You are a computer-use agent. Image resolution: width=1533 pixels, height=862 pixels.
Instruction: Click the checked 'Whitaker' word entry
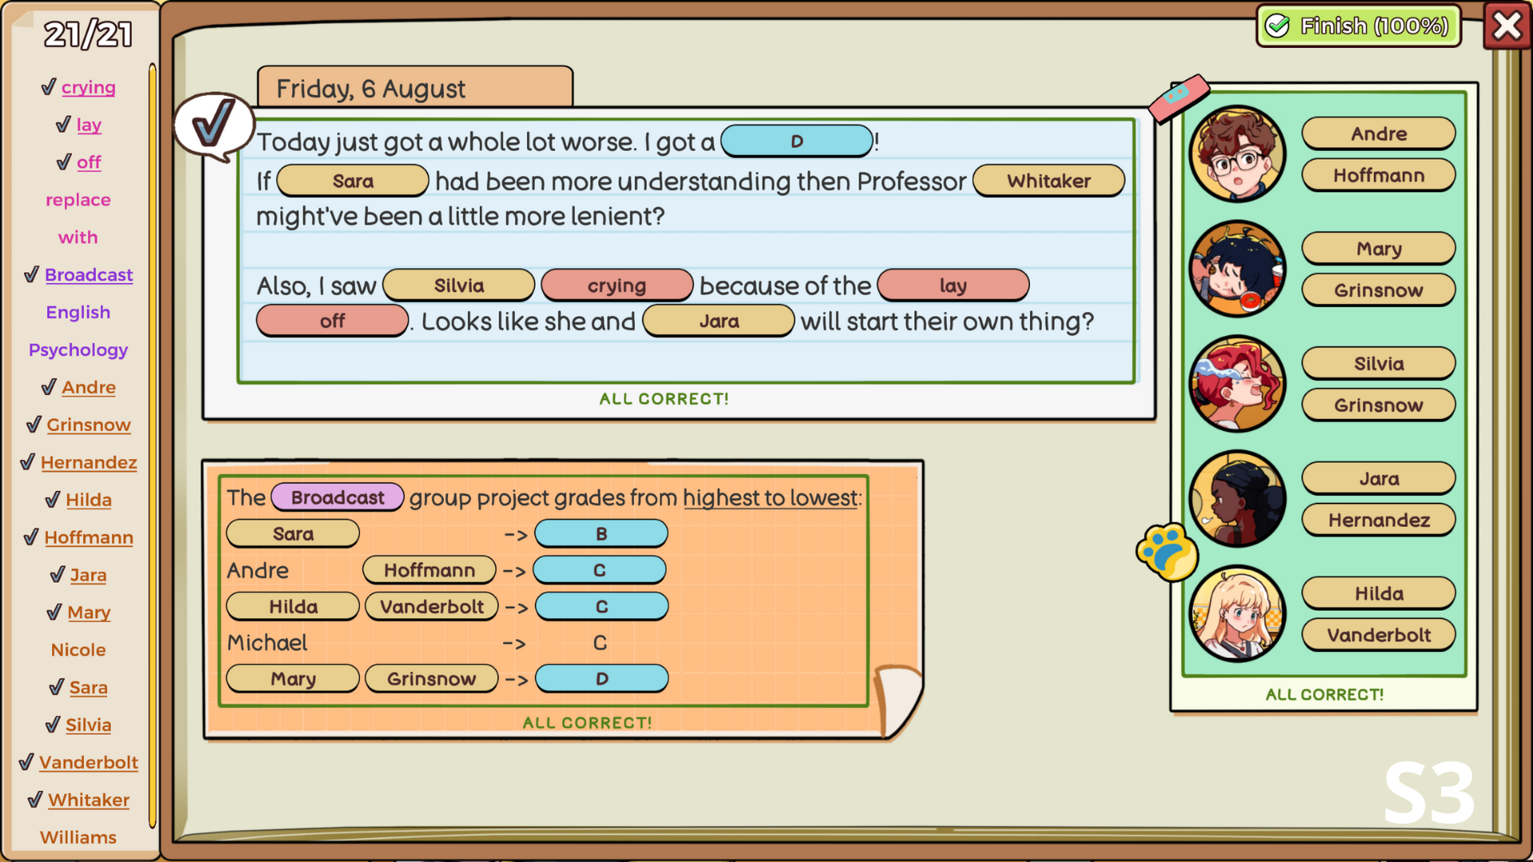pyautogui.click(x=89, y=800)
